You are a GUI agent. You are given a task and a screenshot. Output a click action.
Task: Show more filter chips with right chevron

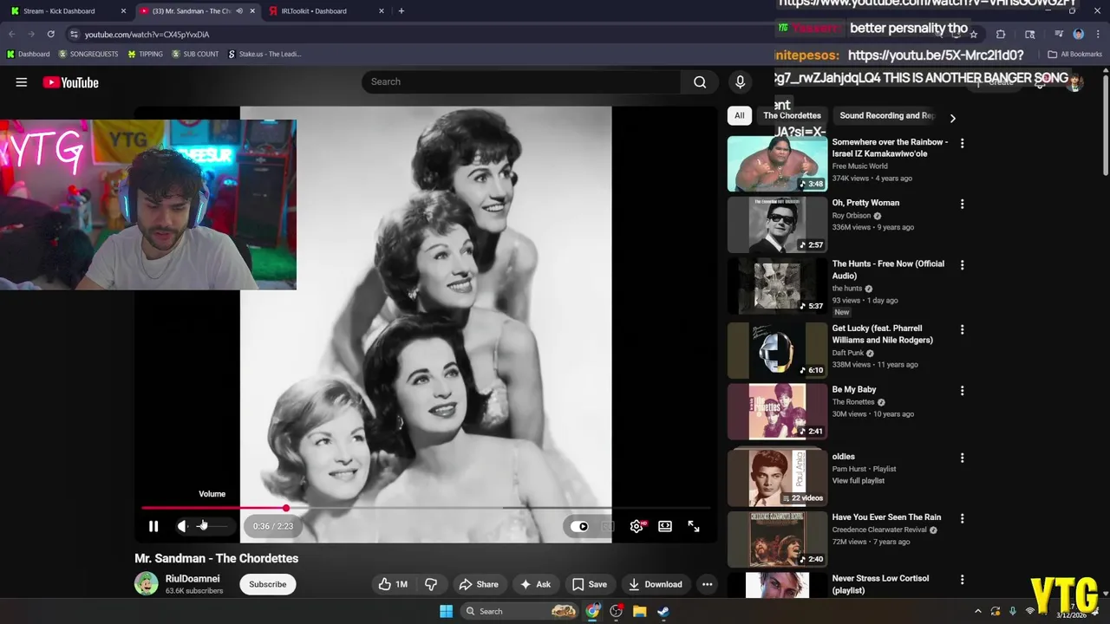tap(952, 118)
